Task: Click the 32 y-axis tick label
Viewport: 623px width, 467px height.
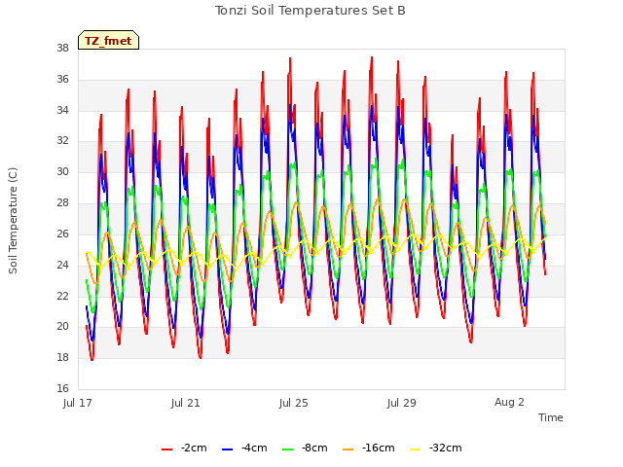Action: point(62,140)
